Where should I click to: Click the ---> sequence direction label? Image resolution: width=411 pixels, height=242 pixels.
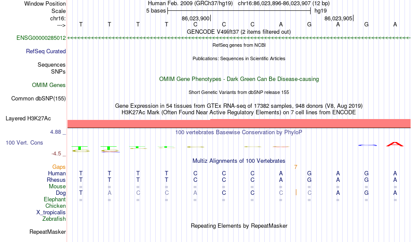click(61, 25)
